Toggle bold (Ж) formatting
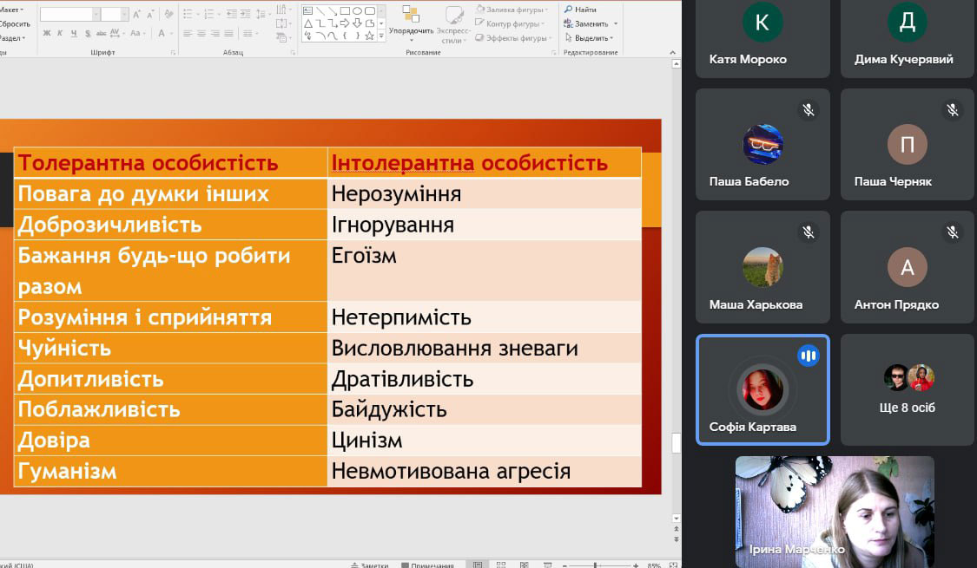Viewport: 977px width, 568px height. (47, 34)
